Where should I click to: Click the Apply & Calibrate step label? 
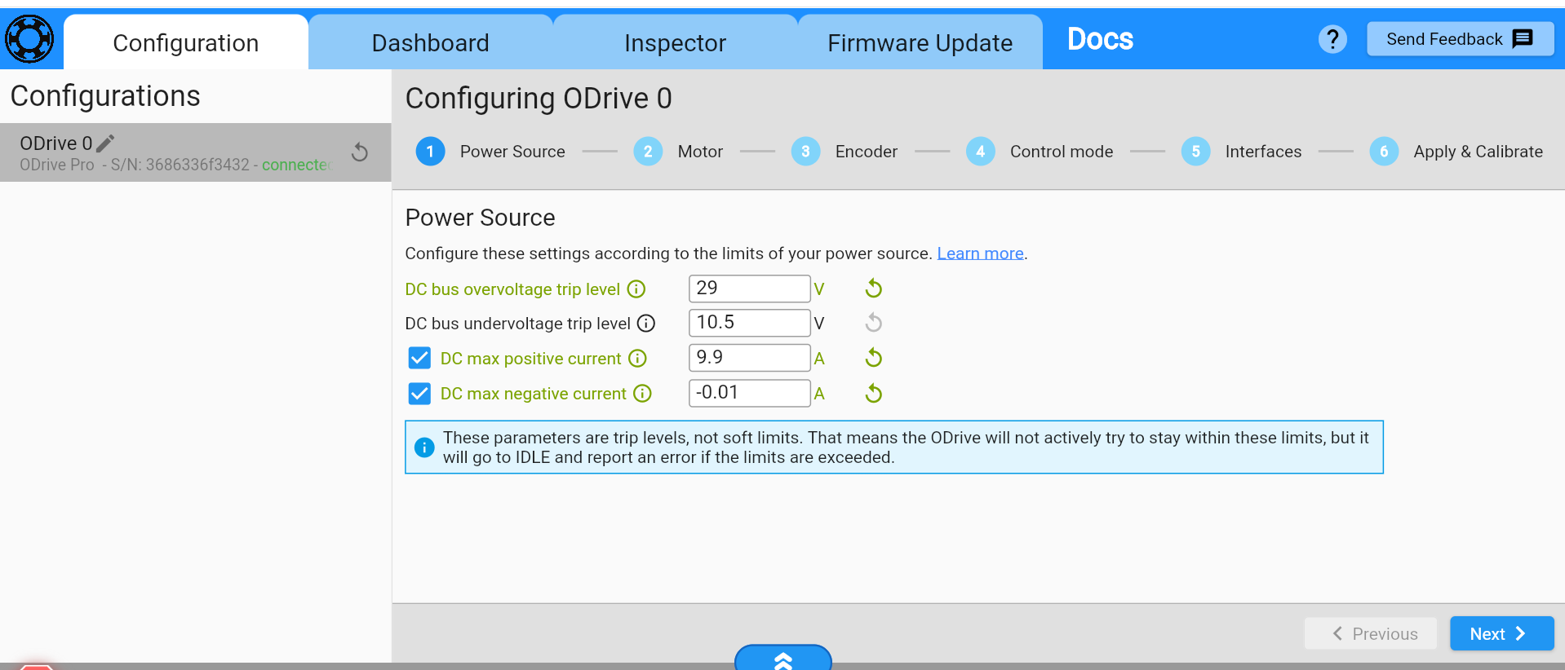(x=1478, y=152)
